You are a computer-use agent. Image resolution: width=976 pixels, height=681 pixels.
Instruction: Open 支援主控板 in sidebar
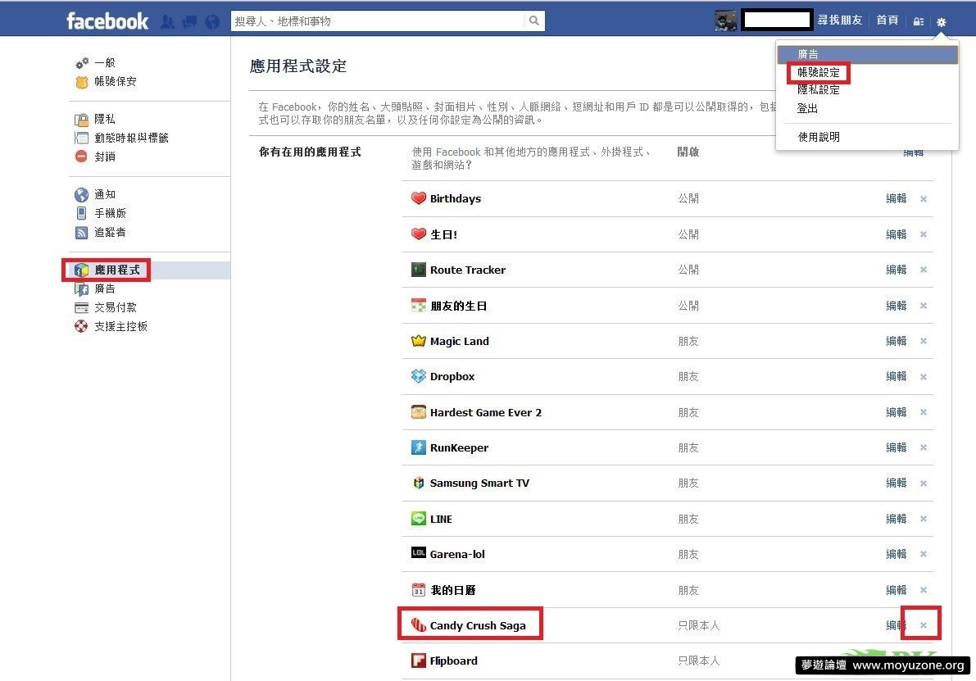120,326
